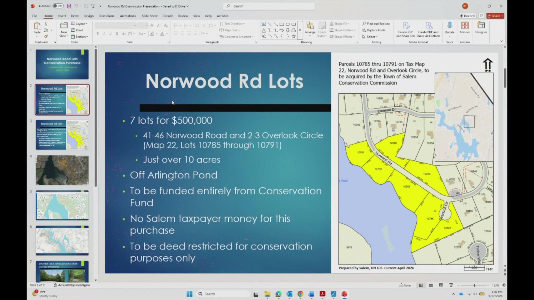Screen dimensions: 534x300
Task: Select Center paragraph alignment
Action: point(182,34)
